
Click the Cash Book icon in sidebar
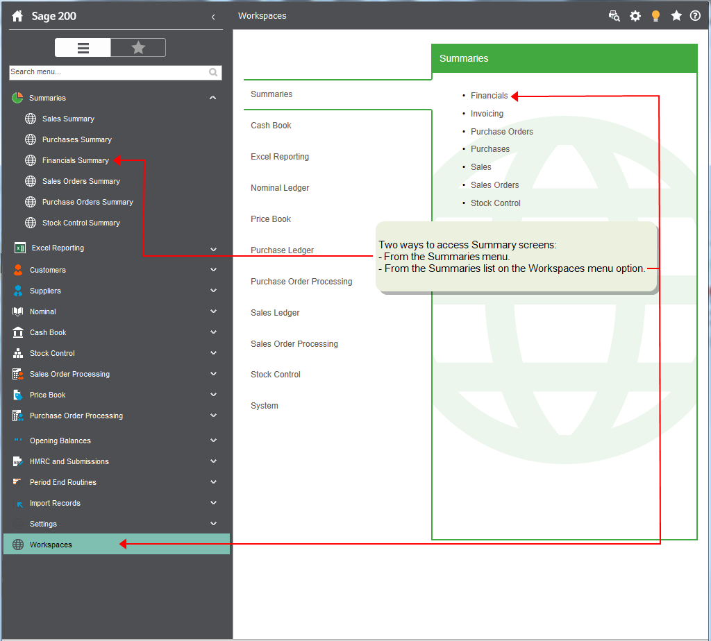tap(17, 332)
